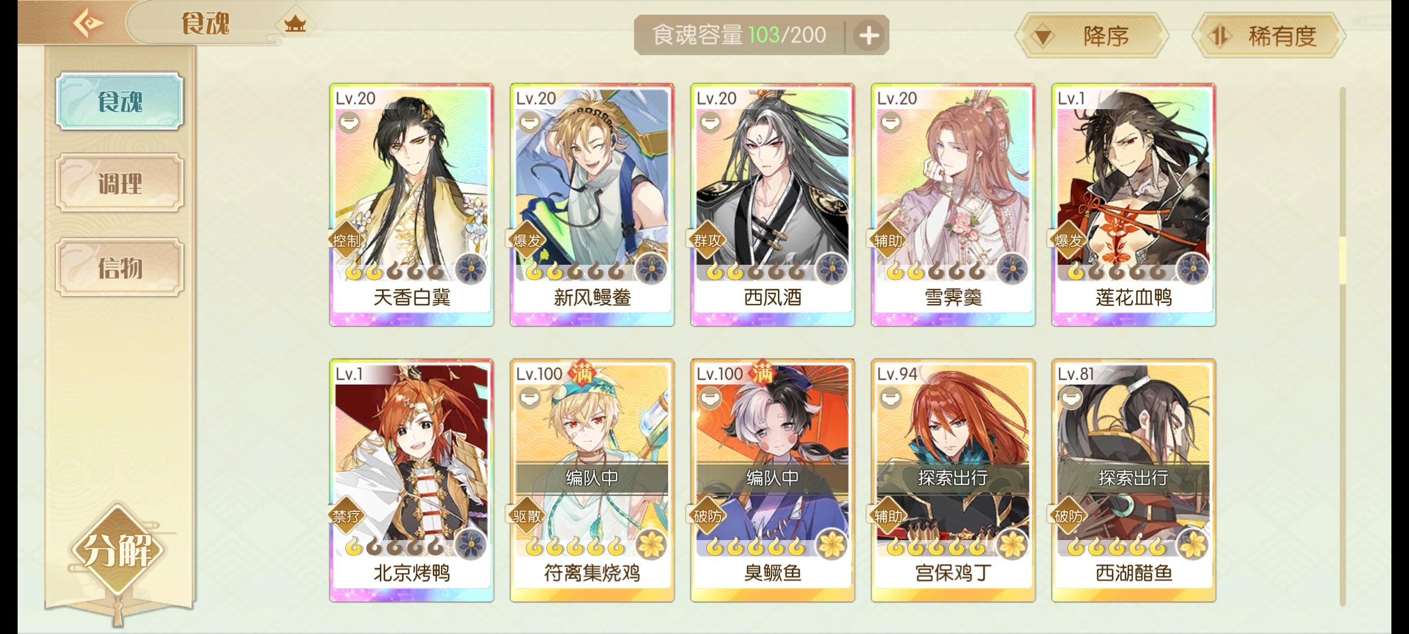The width and height of the screenshot is (1409, 634).
Task: Tap the 满 max-level badge on 符离集烧鸡
Action: click(582, 373)
